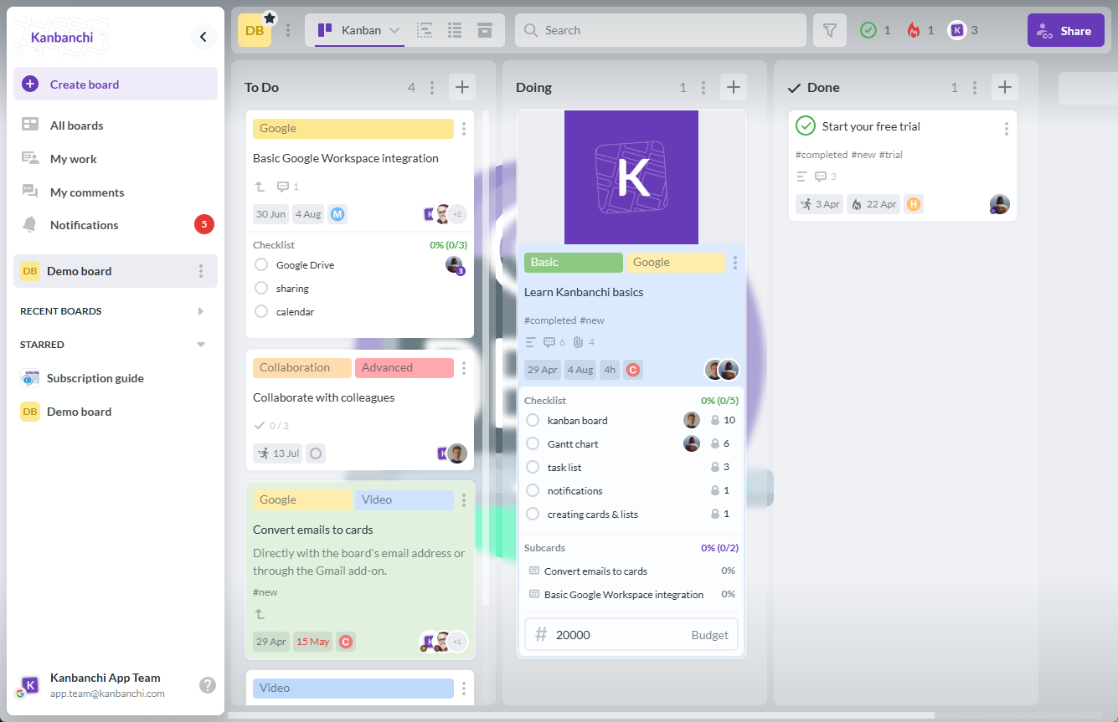Open Done list options menu
The width and height of the screenshot is (1118, 722).
(975, 87)
